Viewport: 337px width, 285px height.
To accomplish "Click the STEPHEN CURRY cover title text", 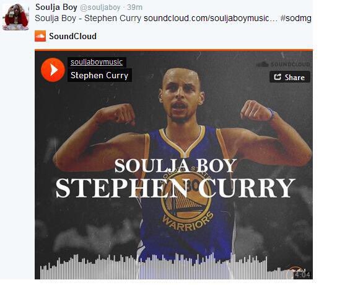I will 175,188.
